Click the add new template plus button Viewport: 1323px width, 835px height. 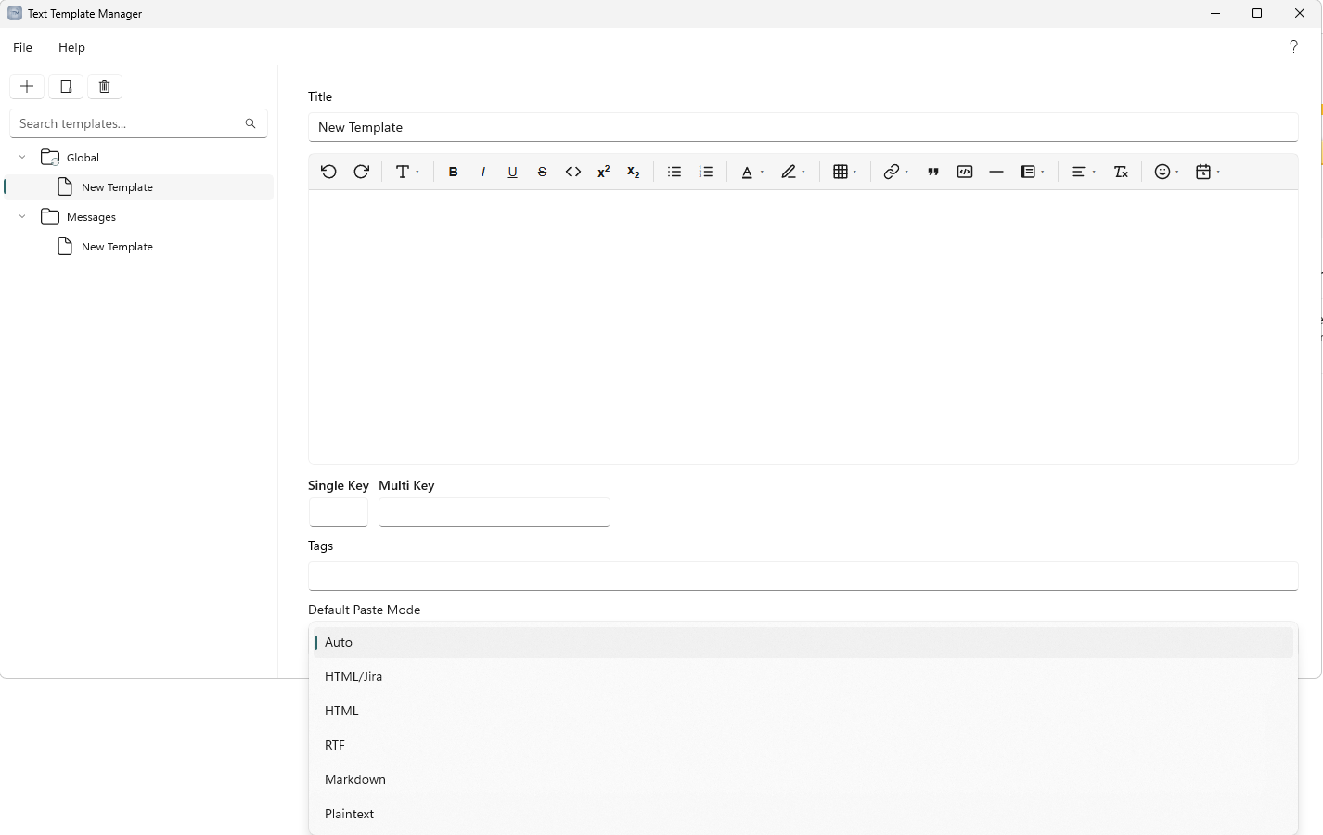[x=27, y=86]
